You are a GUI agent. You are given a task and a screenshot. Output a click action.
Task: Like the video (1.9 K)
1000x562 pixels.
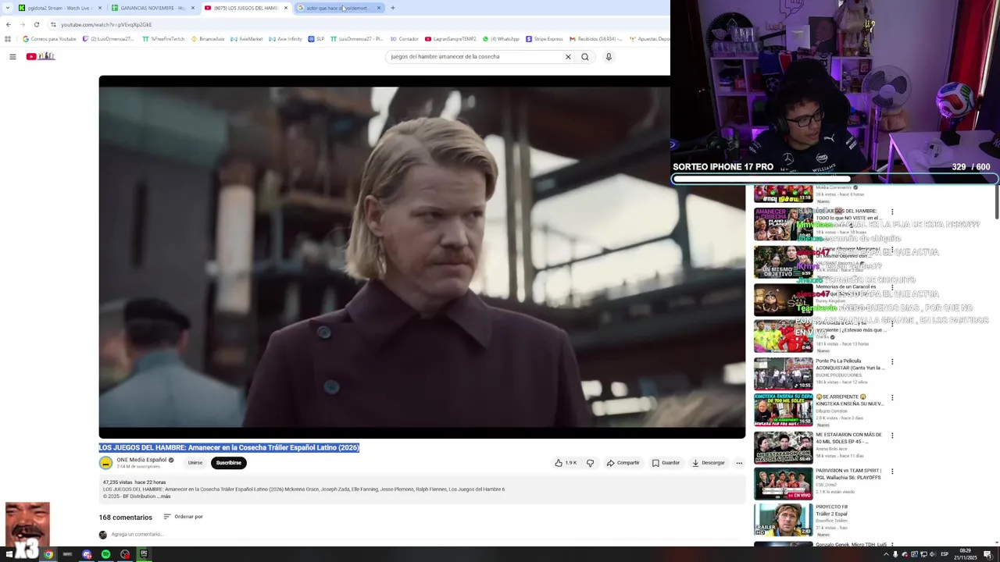[x=566, y=463]
